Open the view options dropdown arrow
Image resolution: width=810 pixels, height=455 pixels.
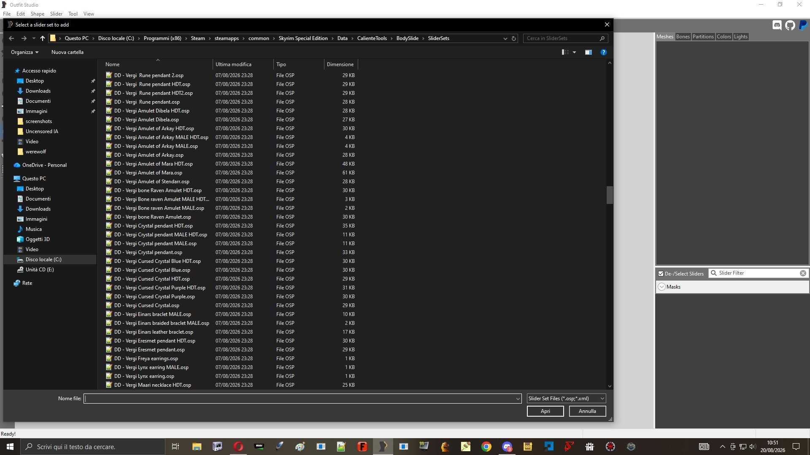click(x=574, y=52)
